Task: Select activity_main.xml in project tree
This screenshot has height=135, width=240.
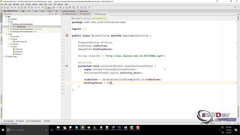Action: coord(21,42)
